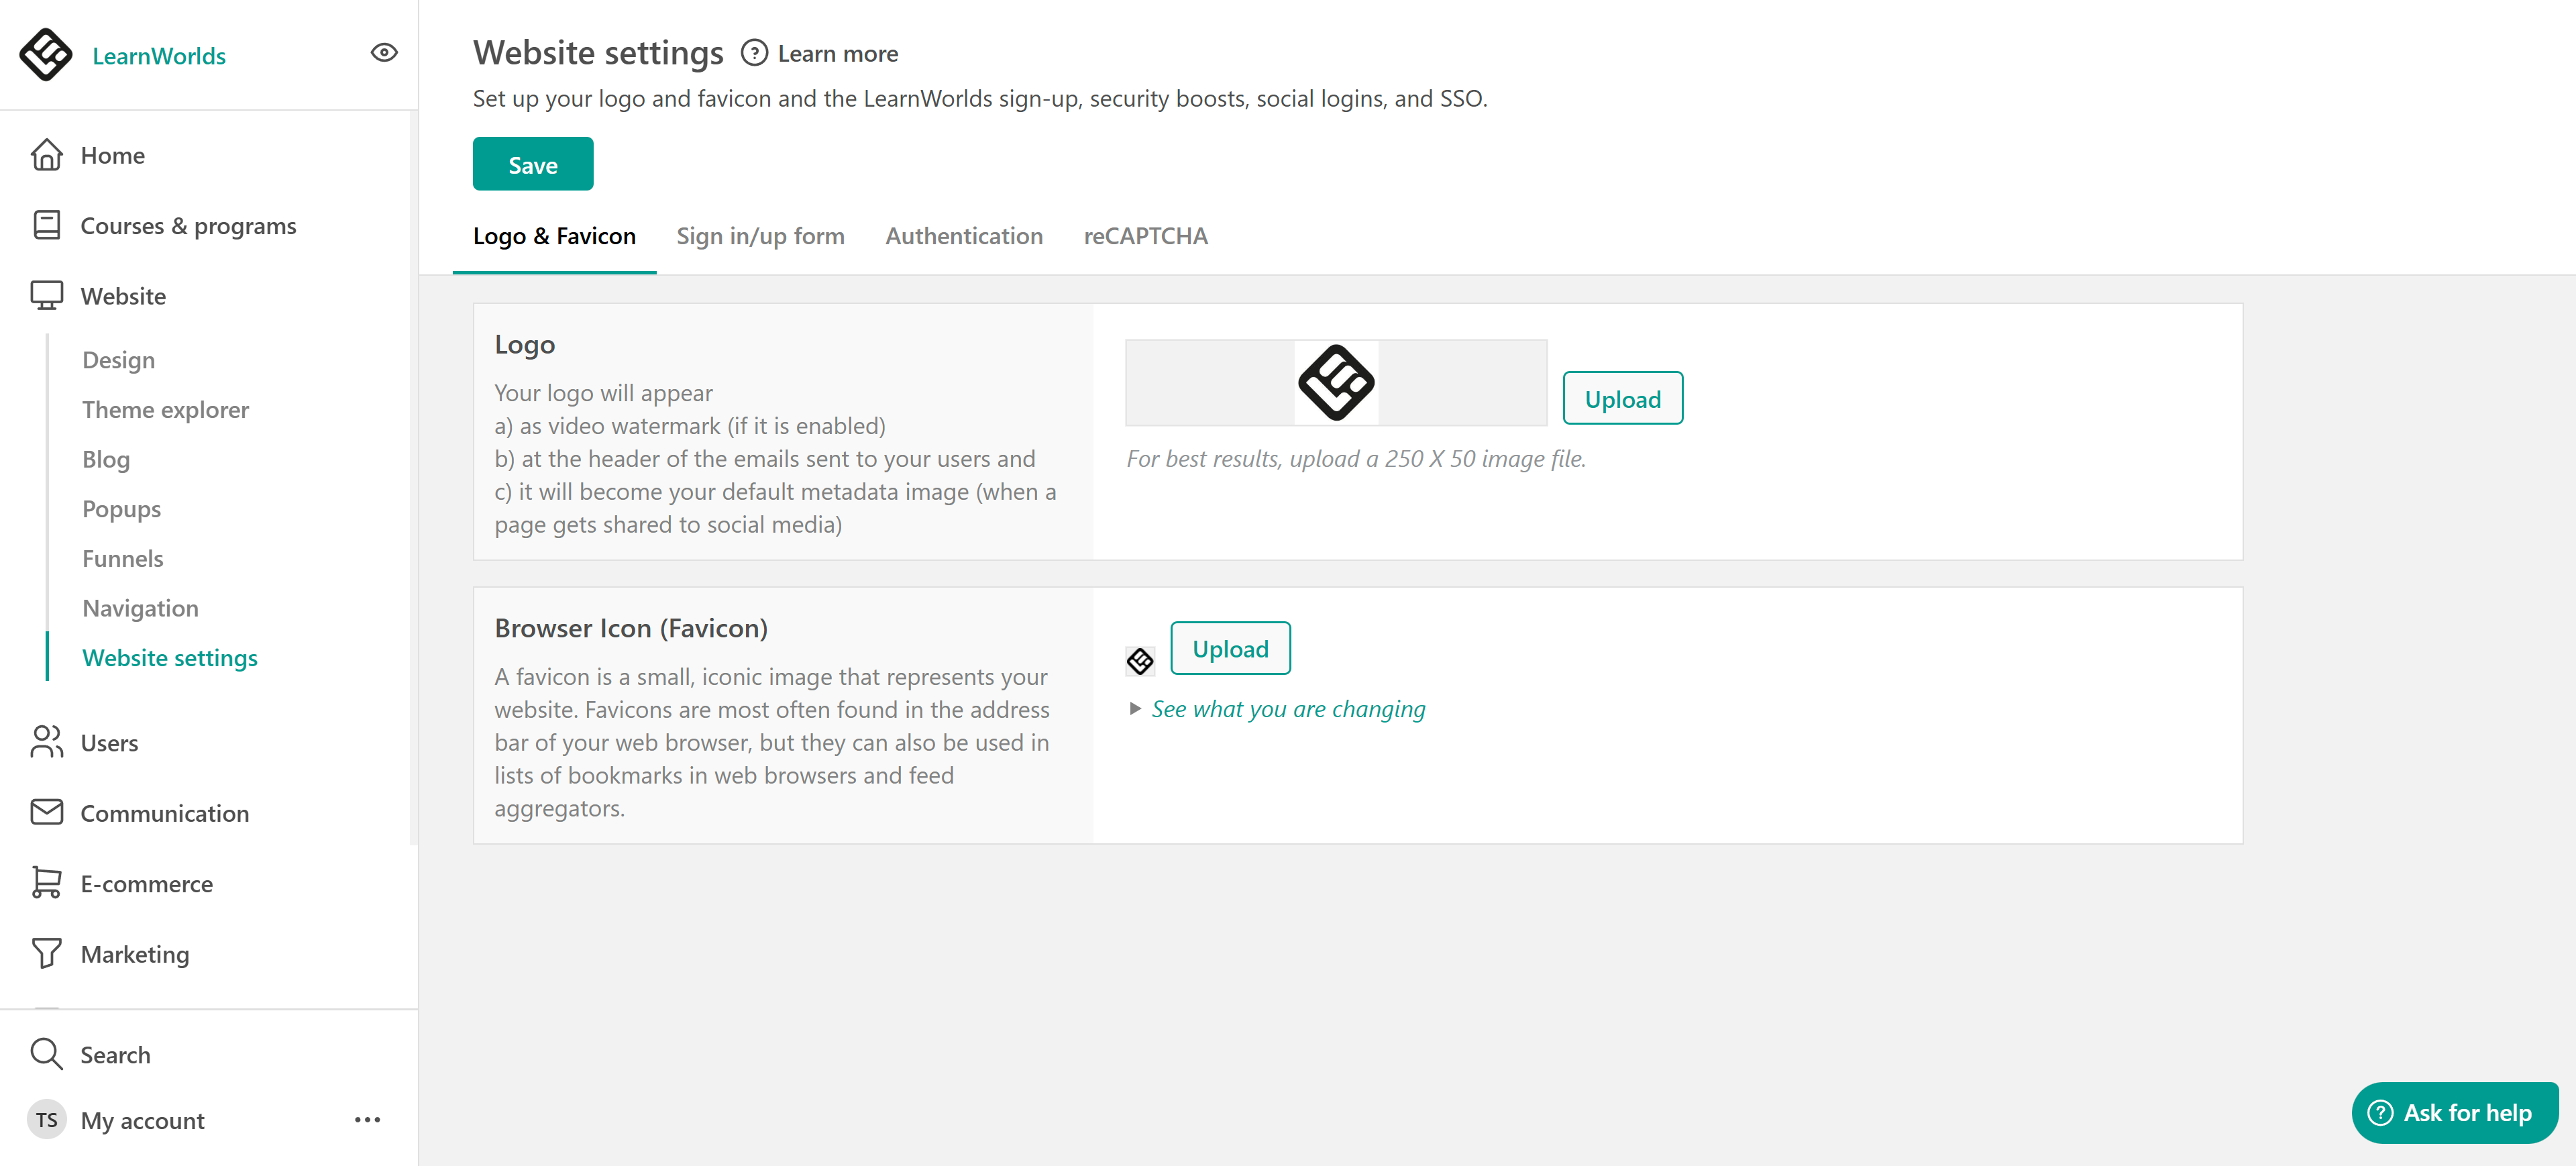
Task: Switch to the Sign in/up form tab
Action: [x=760, y=236]
